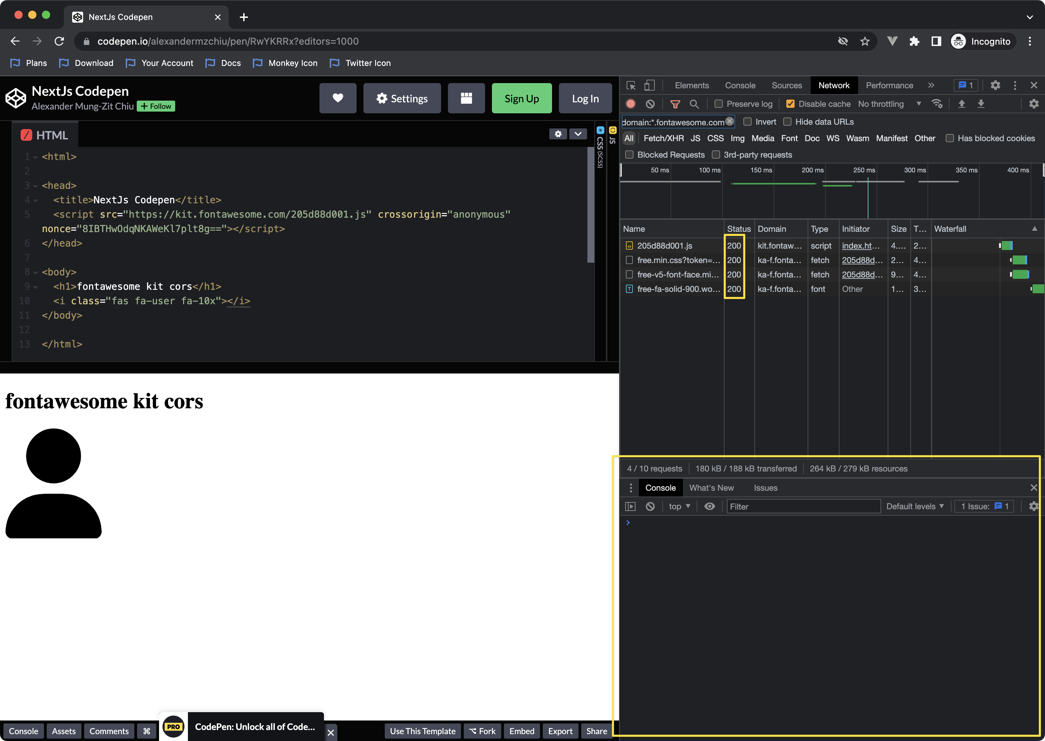Click the console Filter input field

pyautogui.click(x=804, y=506)
